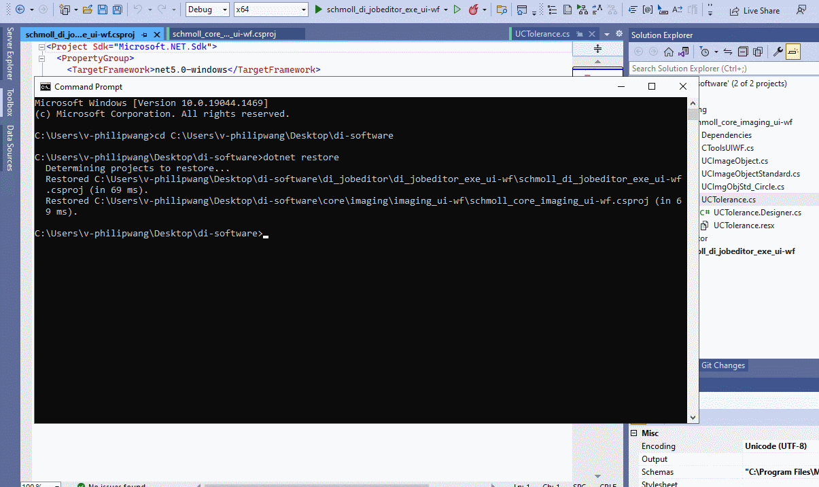The height and width of the screenshot is (487, 819).
Task: Select UCTolerance.resx in Solution Explorer
Action: (x=744, y=226)
